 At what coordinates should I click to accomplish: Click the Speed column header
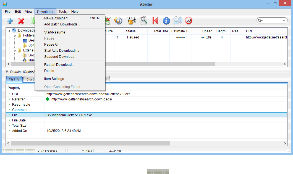pyautogui.click(x=203, y=31)
